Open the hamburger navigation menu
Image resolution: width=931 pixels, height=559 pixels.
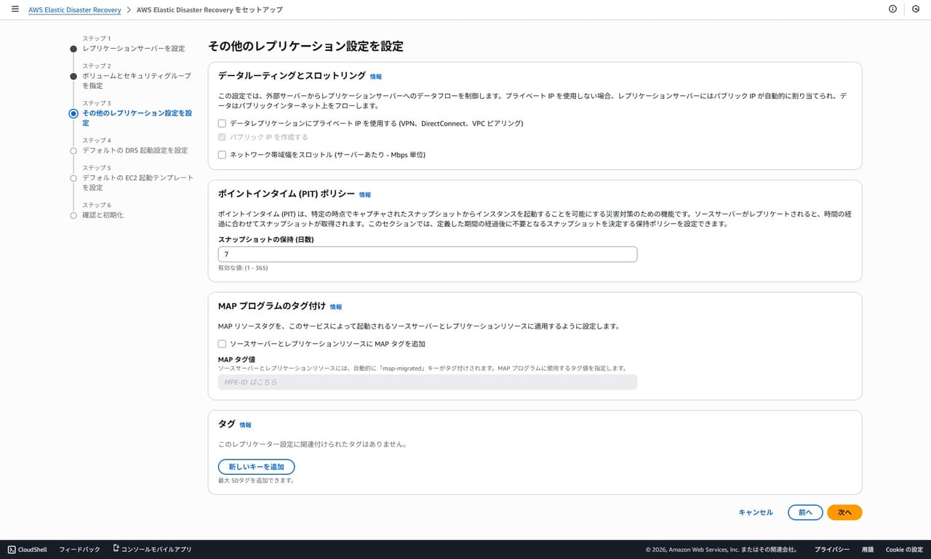click(15, 9)
